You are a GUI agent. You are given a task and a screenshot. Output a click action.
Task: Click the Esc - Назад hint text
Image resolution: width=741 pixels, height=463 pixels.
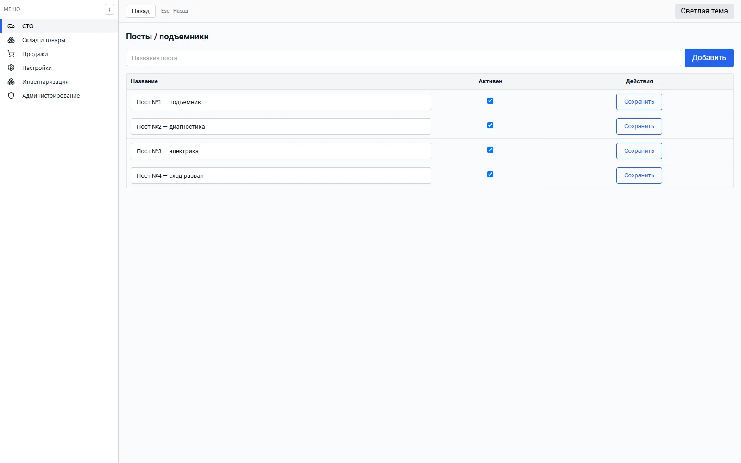coord(175,11)
